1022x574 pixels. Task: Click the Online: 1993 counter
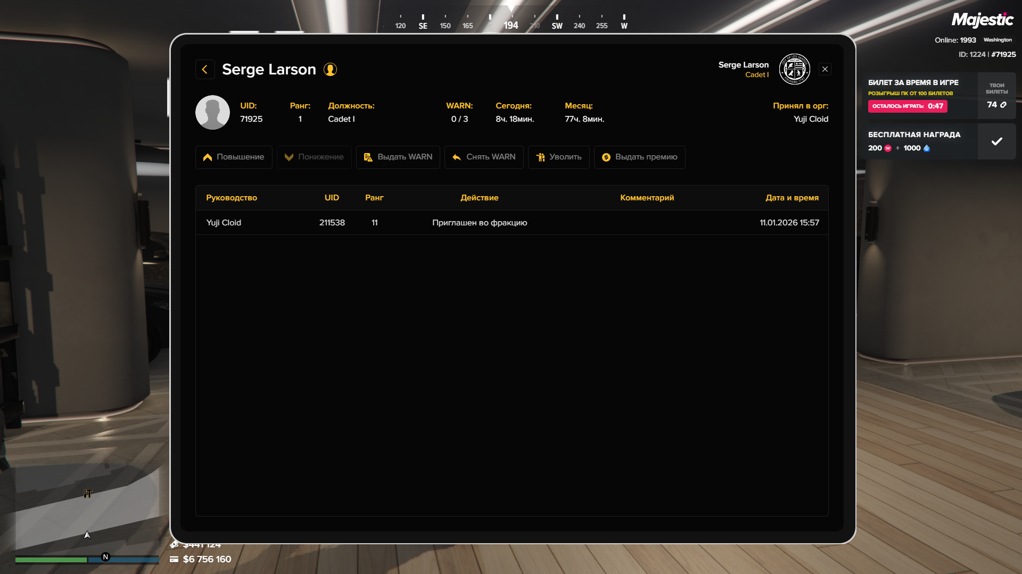point(955,40)
